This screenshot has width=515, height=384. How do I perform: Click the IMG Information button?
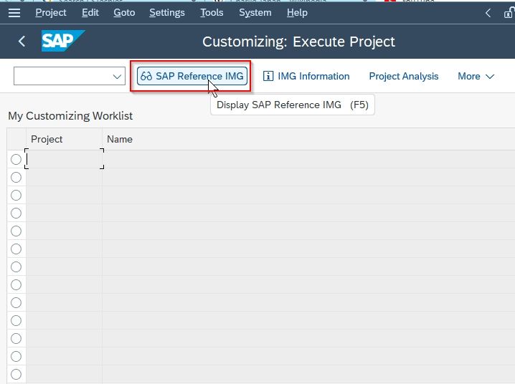tap(306, 76)
